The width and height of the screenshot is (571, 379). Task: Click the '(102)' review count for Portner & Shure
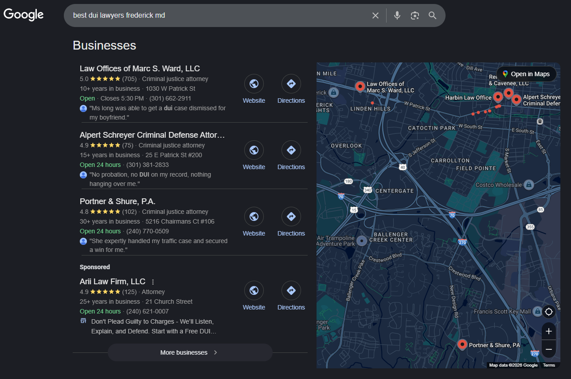tap(129, 212)
